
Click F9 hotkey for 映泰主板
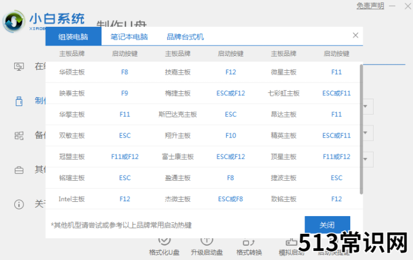tap(124, 93)
